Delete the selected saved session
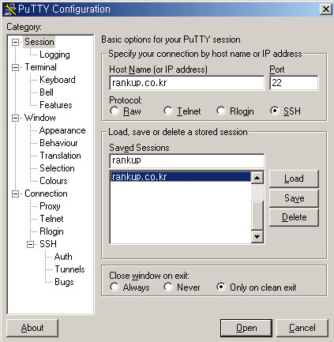Screen dimensions: 334x342 point(294,217)
